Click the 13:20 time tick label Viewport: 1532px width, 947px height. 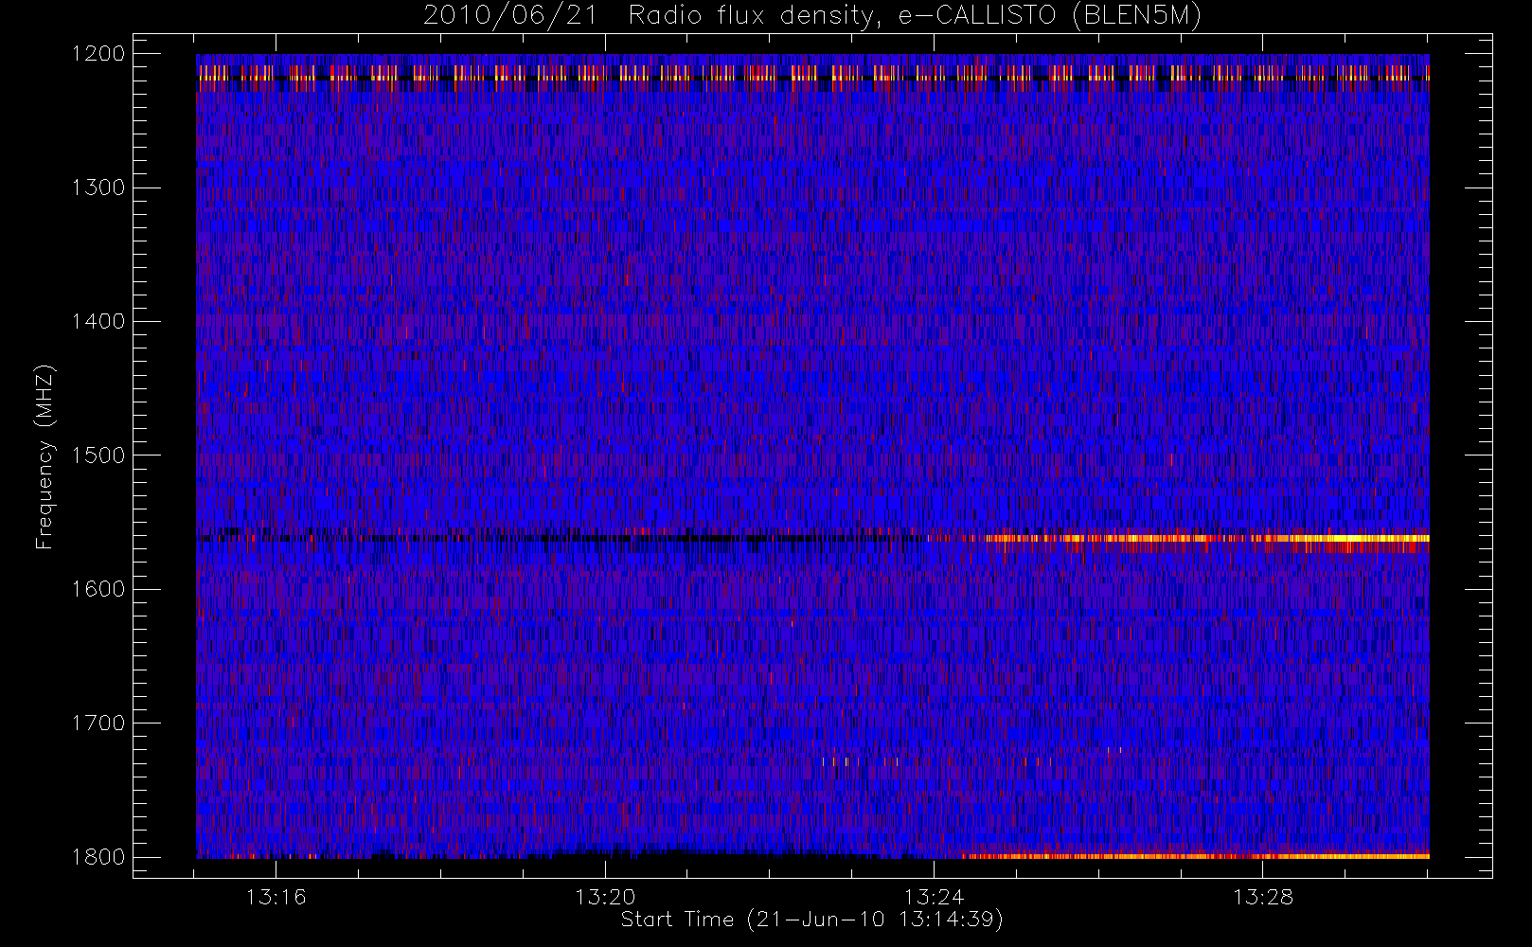pyautogui.click(x=605, y=897)
